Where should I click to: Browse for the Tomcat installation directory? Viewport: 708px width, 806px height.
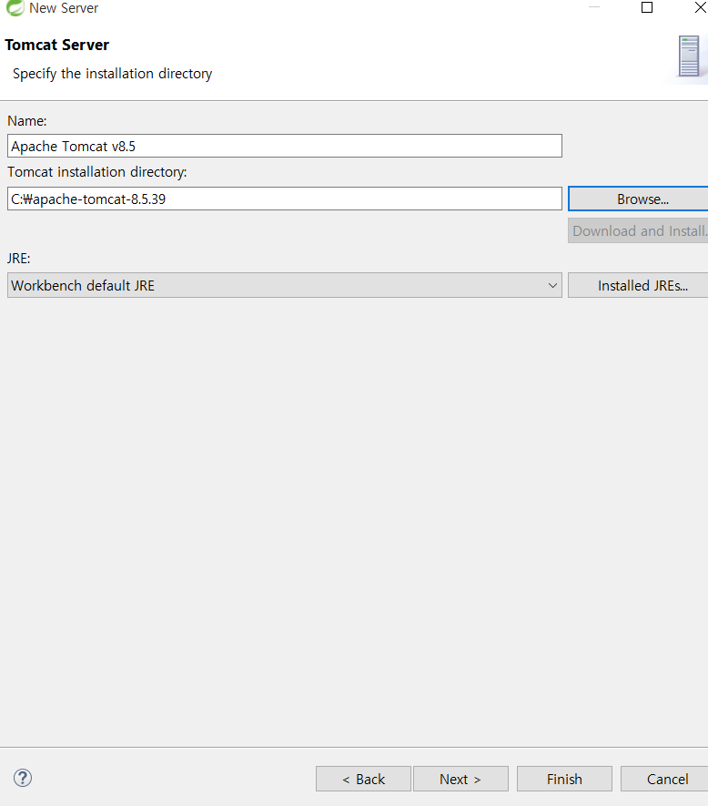coord(639,199)
